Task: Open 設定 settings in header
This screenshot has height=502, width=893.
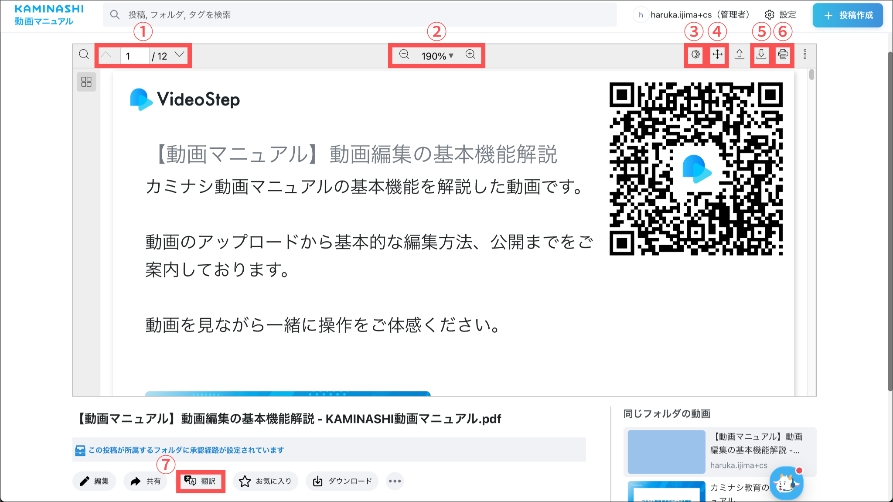Action: pyautogui.click(x=781, y=15)
